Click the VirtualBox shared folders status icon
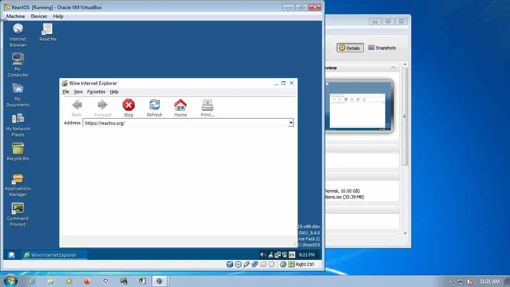 point(263,264)
